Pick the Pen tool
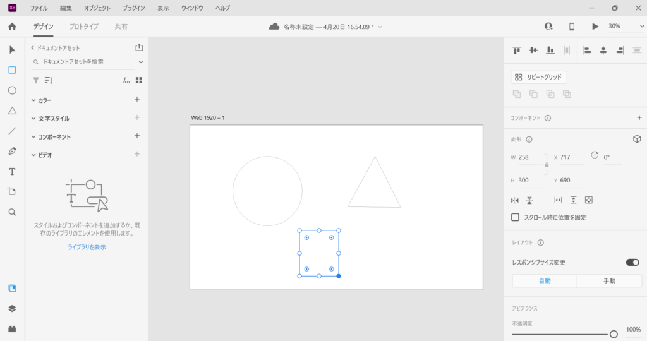 12,151
